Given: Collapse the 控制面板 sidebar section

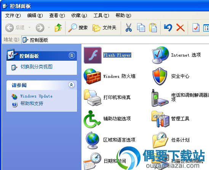Looking at the screenshot, I should (x=72, y=55).
